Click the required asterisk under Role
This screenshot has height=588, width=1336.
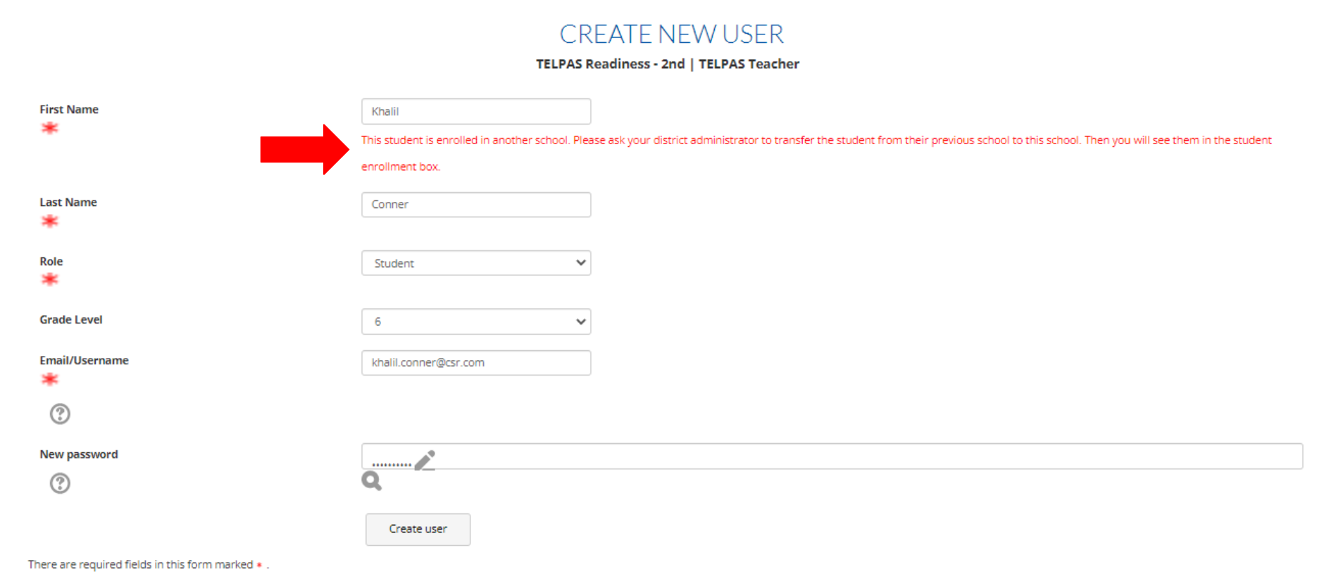click(49, 279)
